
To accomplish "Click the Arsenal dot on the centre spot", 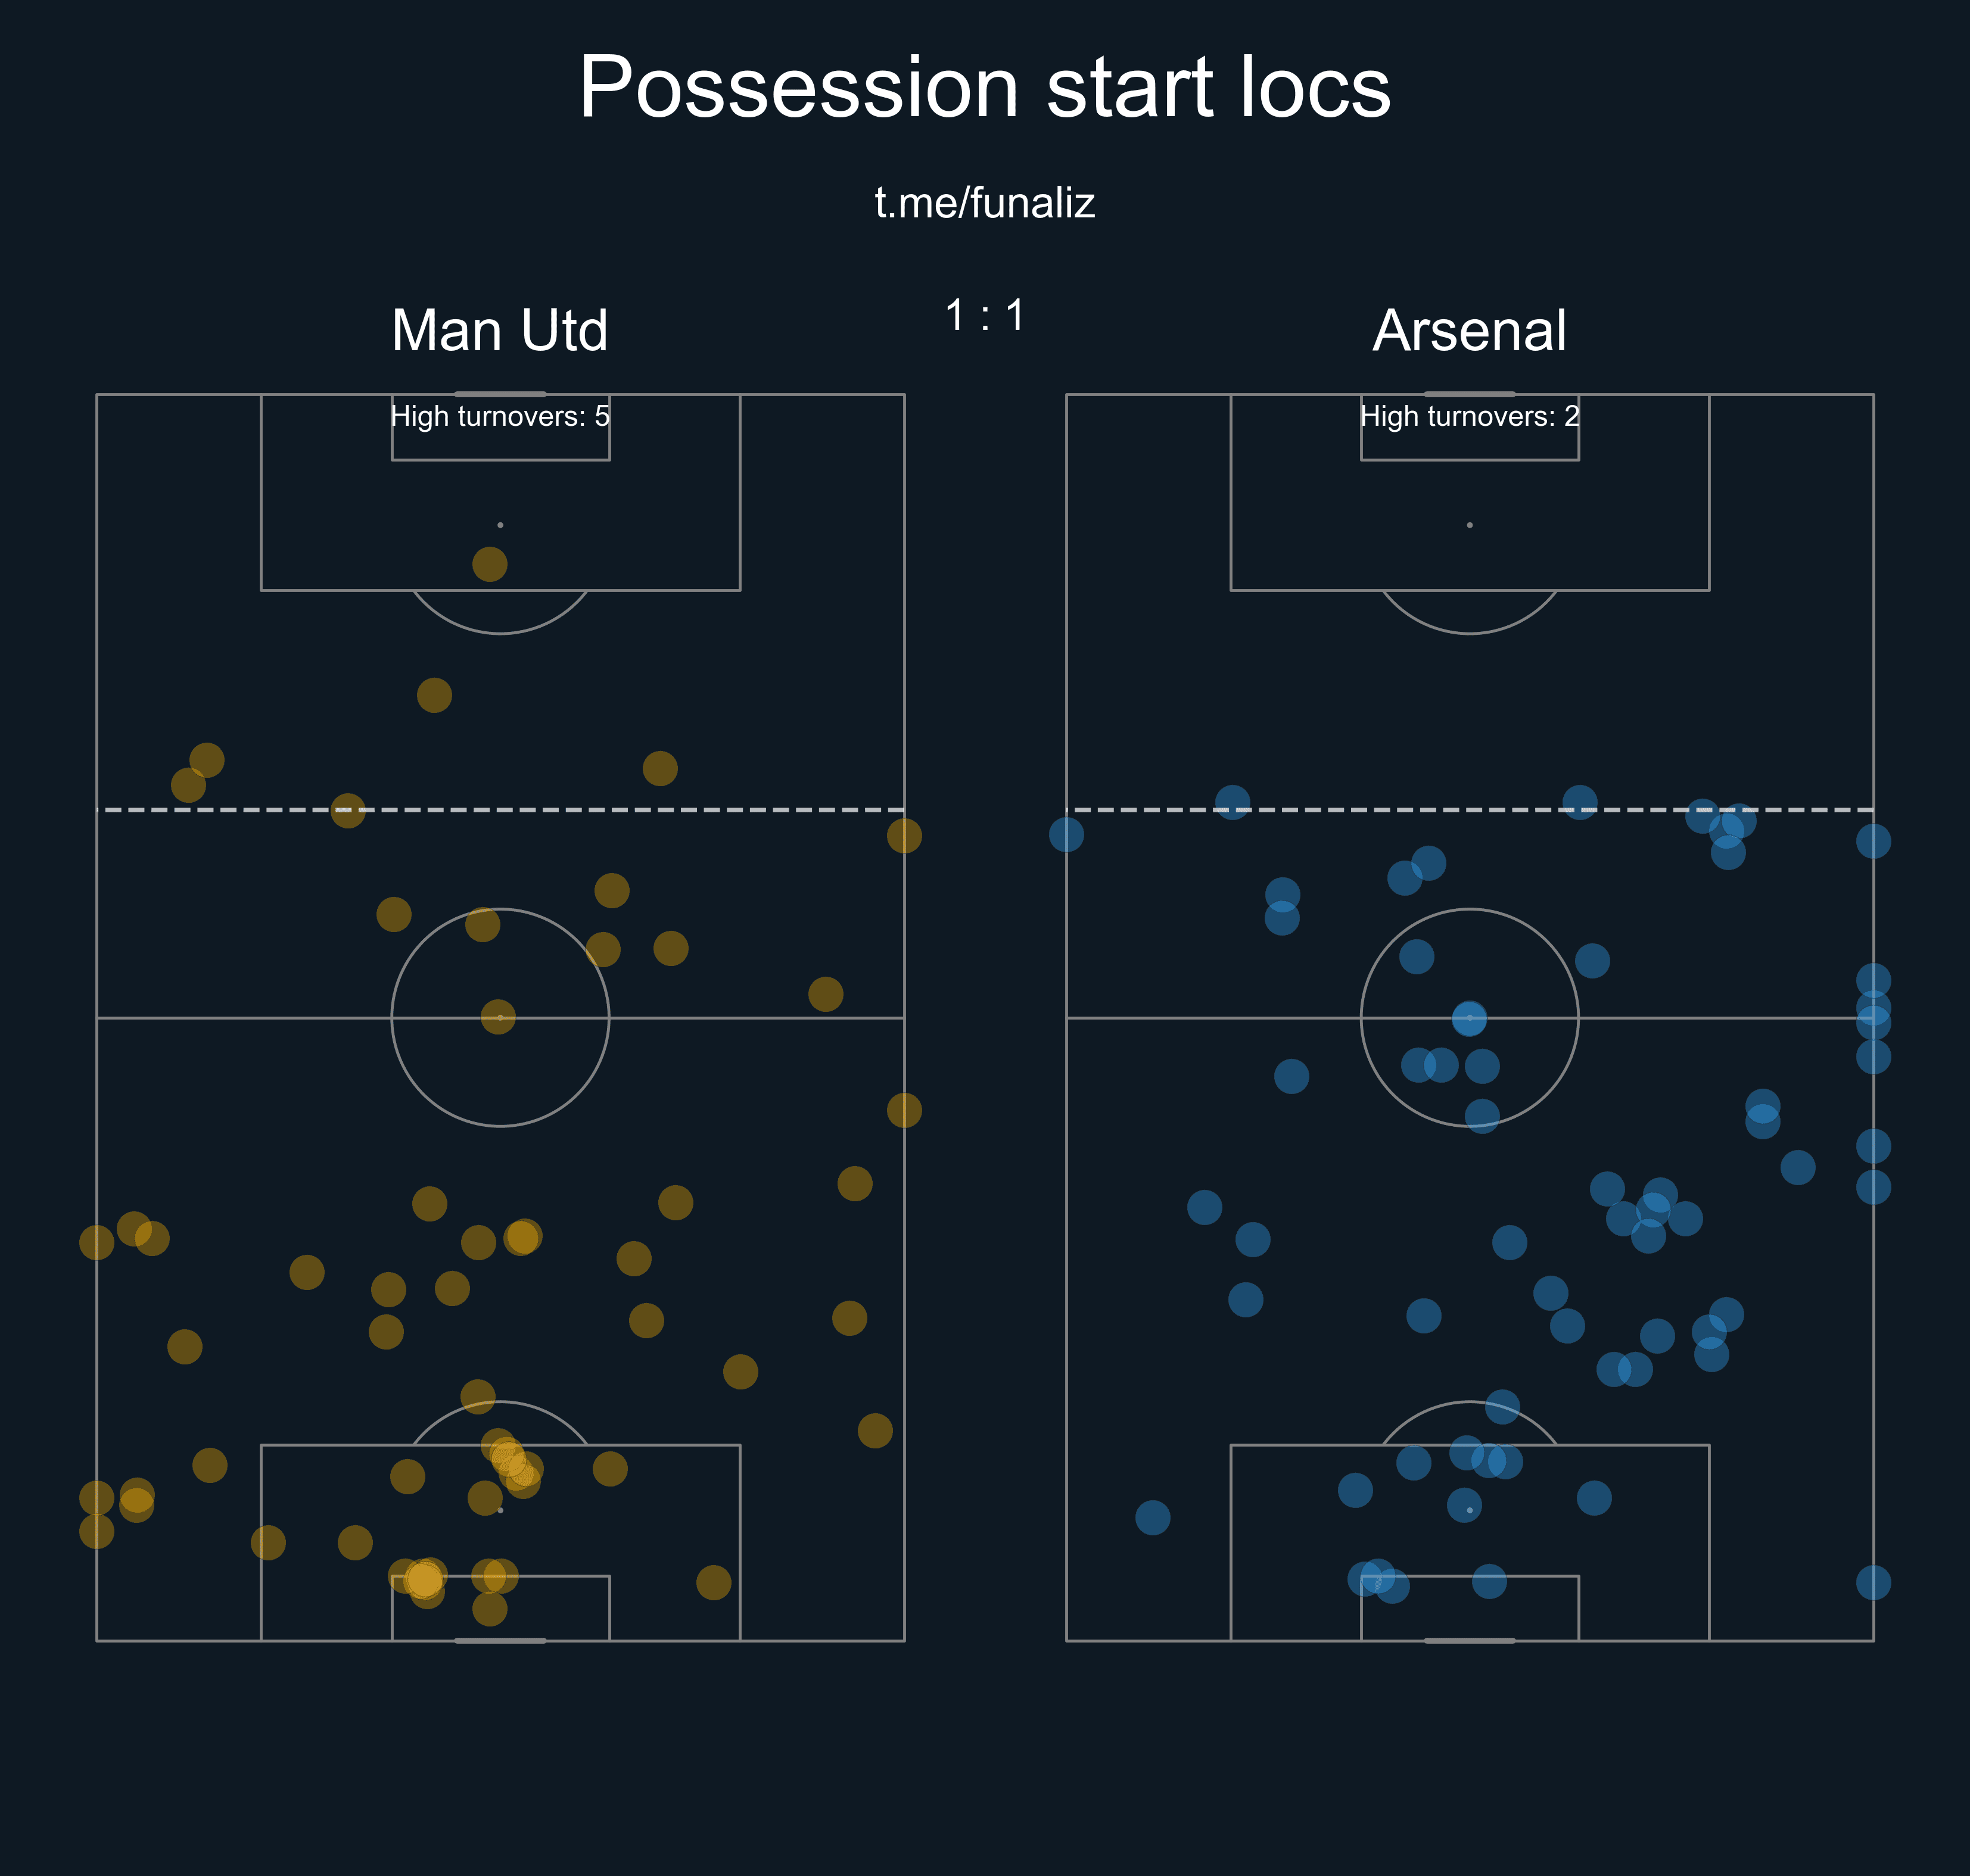I will [x=1469, y=1018].
